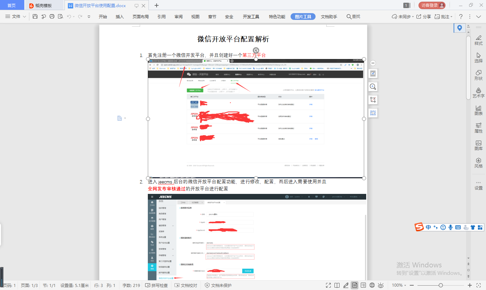Click the save document icon
The image size is (486, 290).
(x=35, y=17)
